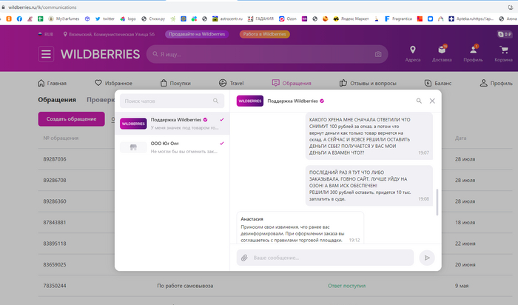Screen dimensions: 518x305
Task: Go to Travel tab
Action: pos(231,83)
